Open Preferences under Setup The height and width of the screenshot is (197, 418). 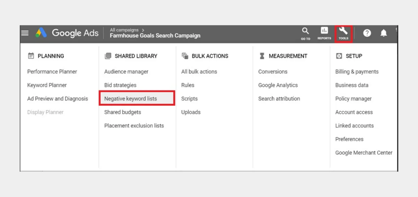(349, 139)
